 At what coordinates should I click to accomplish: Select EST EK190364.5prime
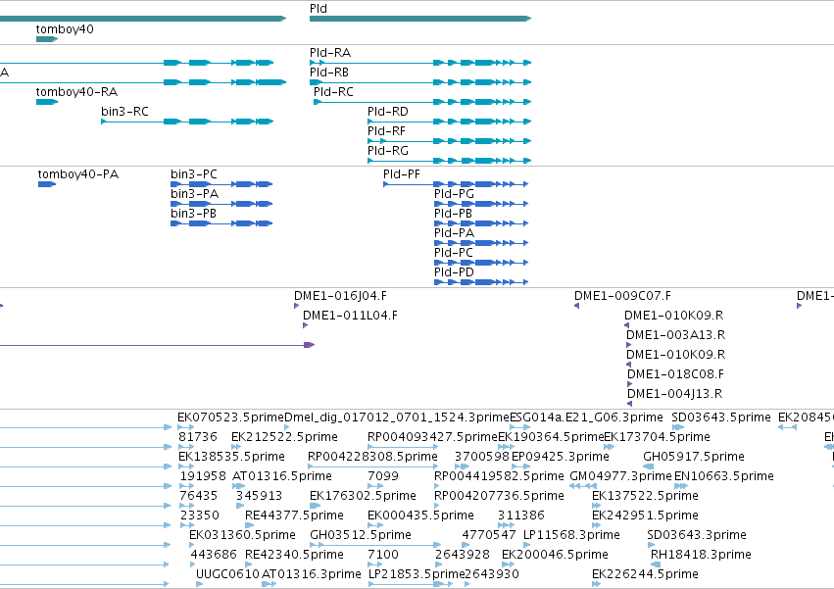tap(506, 447)
